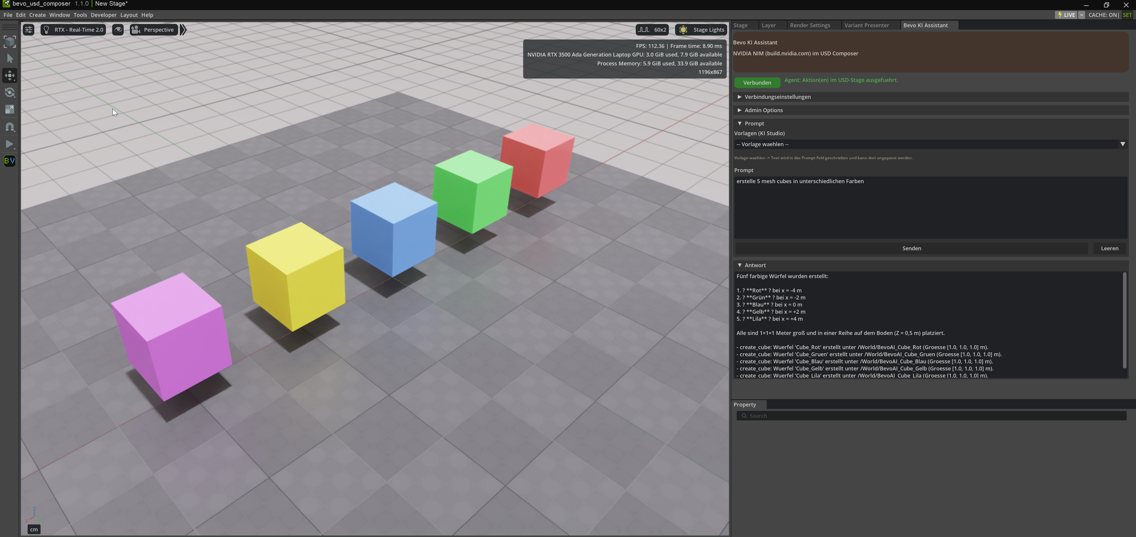Send the prompt with the Senden button
This screenshot has width=1136, height=537.
click(x=911, y=248)
